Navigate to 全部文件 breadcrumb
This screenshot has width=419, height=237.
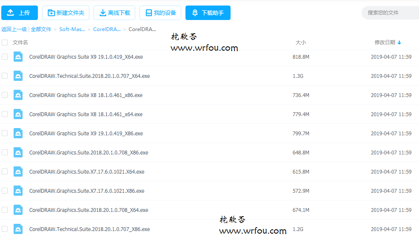click(x=41, y=29)
